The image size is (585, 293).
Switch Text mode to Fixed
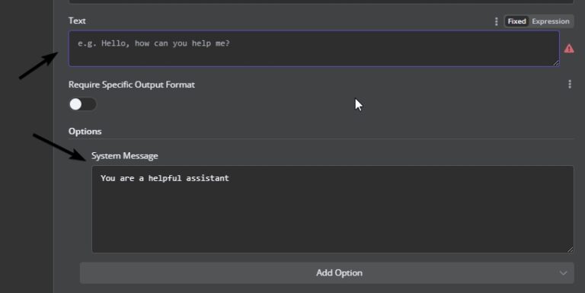coord(516,21)
